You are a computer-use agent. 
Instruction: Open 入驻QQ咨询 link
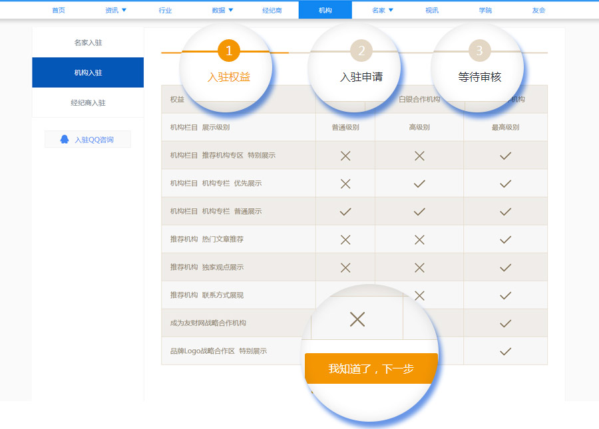pyautogui.click(x=94, y=140)
